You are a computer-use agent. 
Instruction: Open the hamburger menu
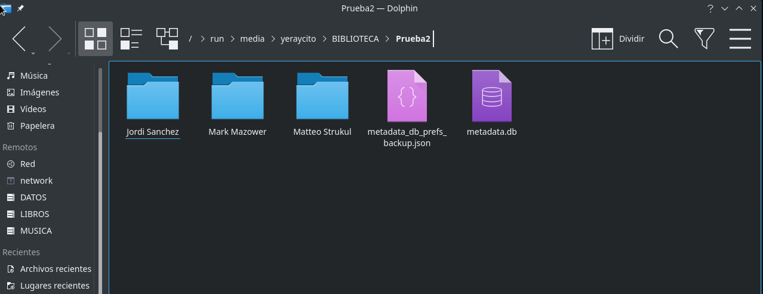[740, 39]
